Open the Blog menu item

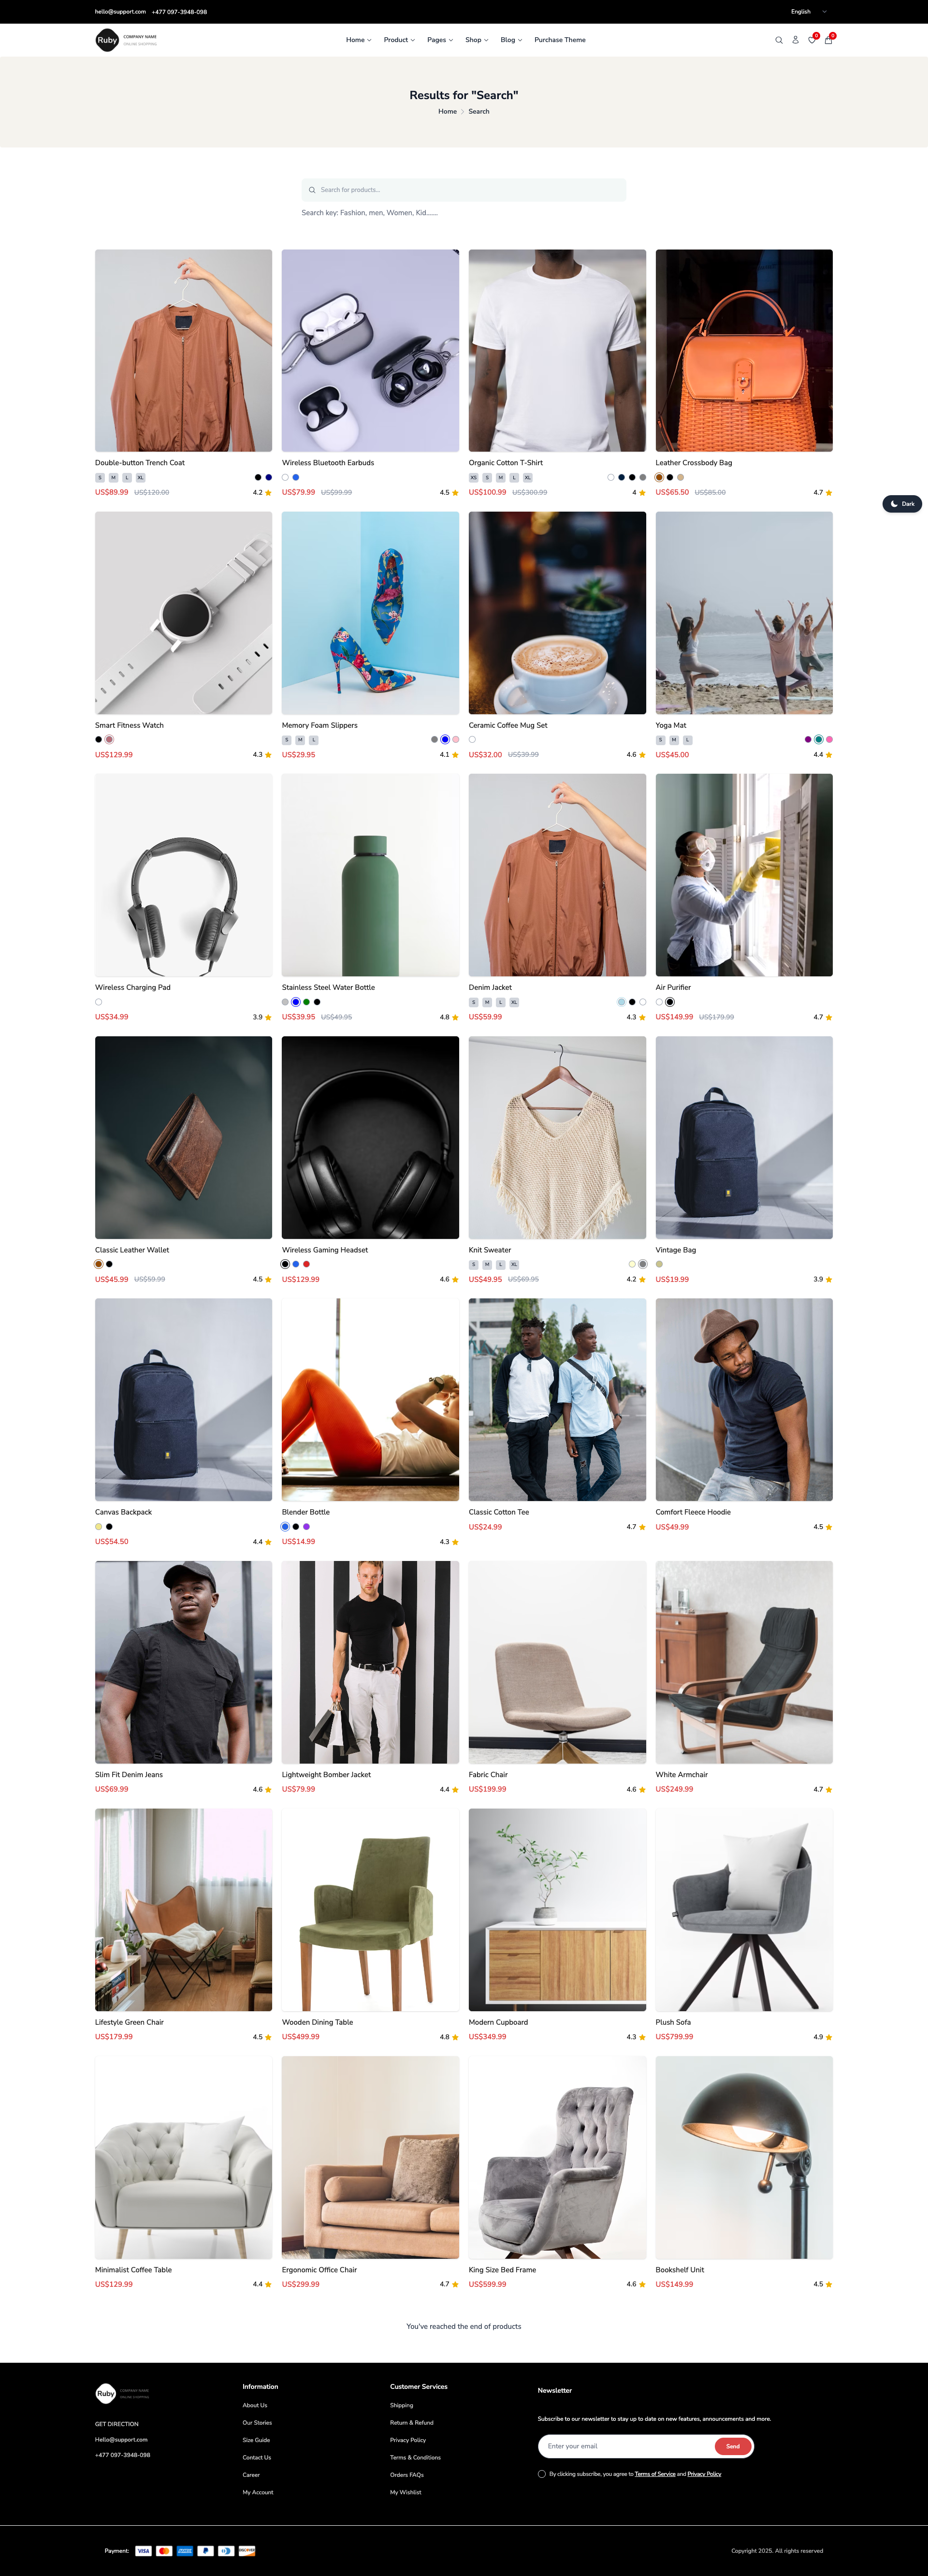[511, 40]
